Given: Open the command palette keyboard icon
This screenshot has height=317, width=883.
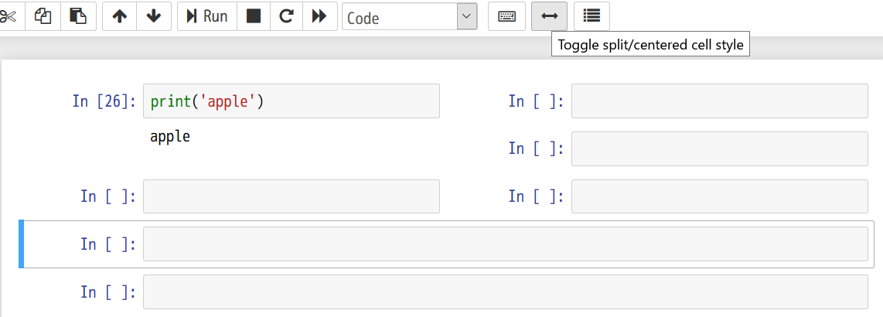Looking at the screenshot, I should click(x=506, y=16).
